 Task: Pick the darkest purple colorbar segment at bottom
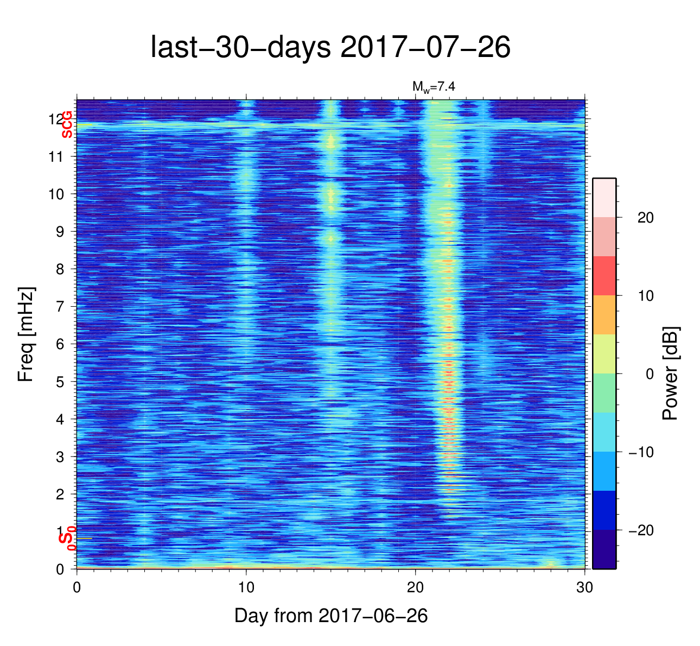pos(604,549)
